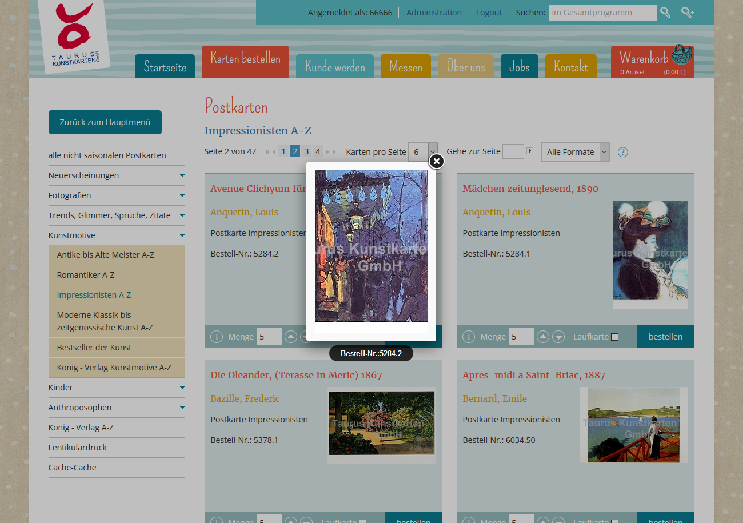Increase quantity for Avenue Clichy card
This screenshot has height=523, width=743.
point(291,337)
